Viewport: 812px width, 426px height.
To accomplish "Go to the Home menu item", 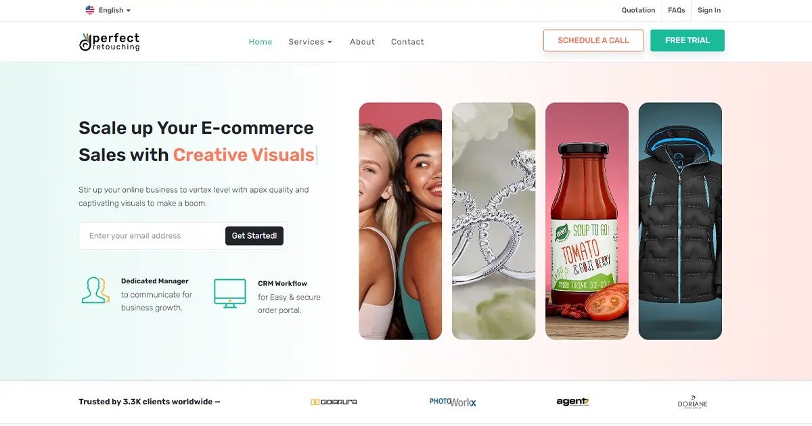I will [261, 42].
